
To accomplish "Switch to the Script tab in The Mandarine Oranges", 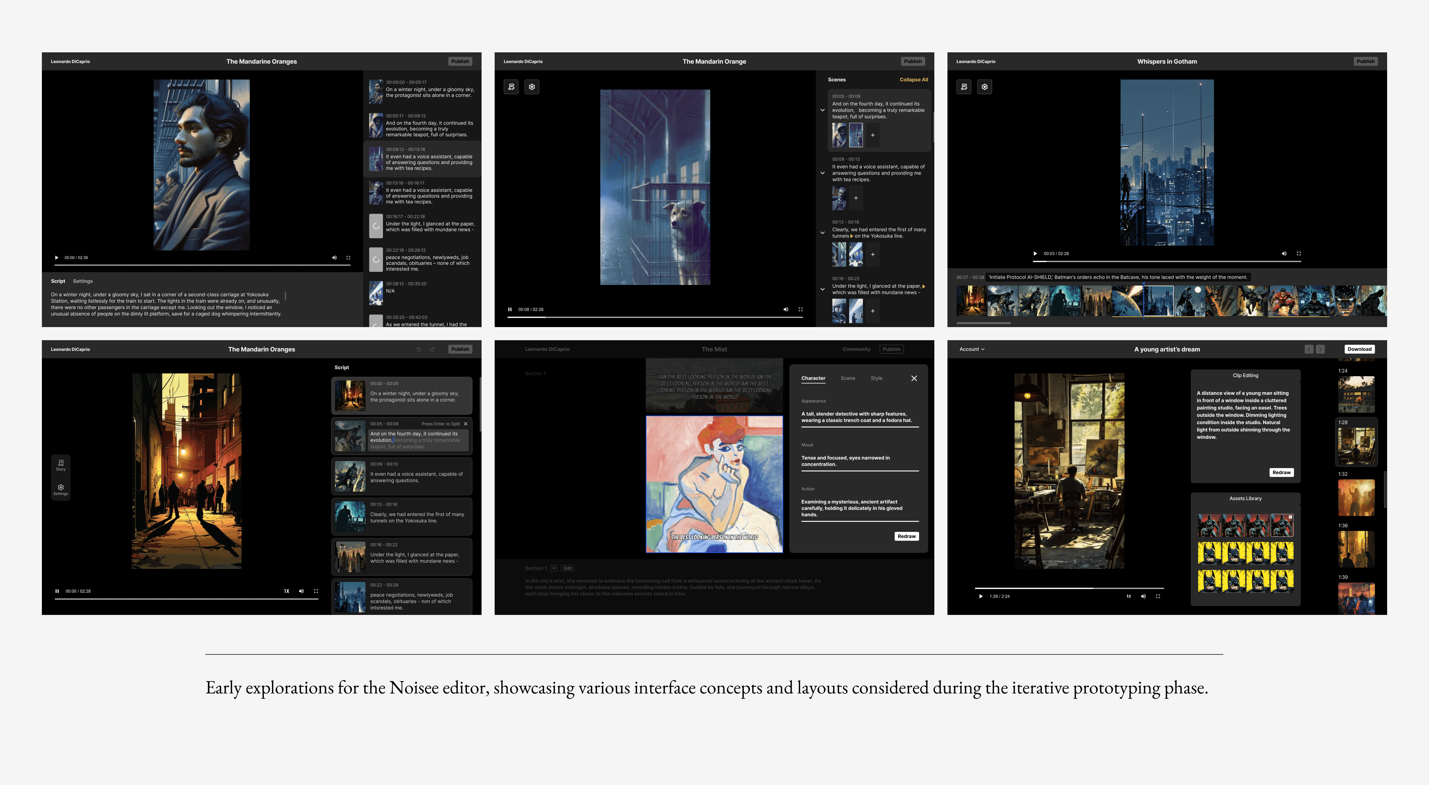I will tap(58, 281).
